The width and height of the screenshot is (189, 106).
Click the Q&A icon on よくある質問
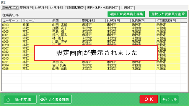[43, 100]
